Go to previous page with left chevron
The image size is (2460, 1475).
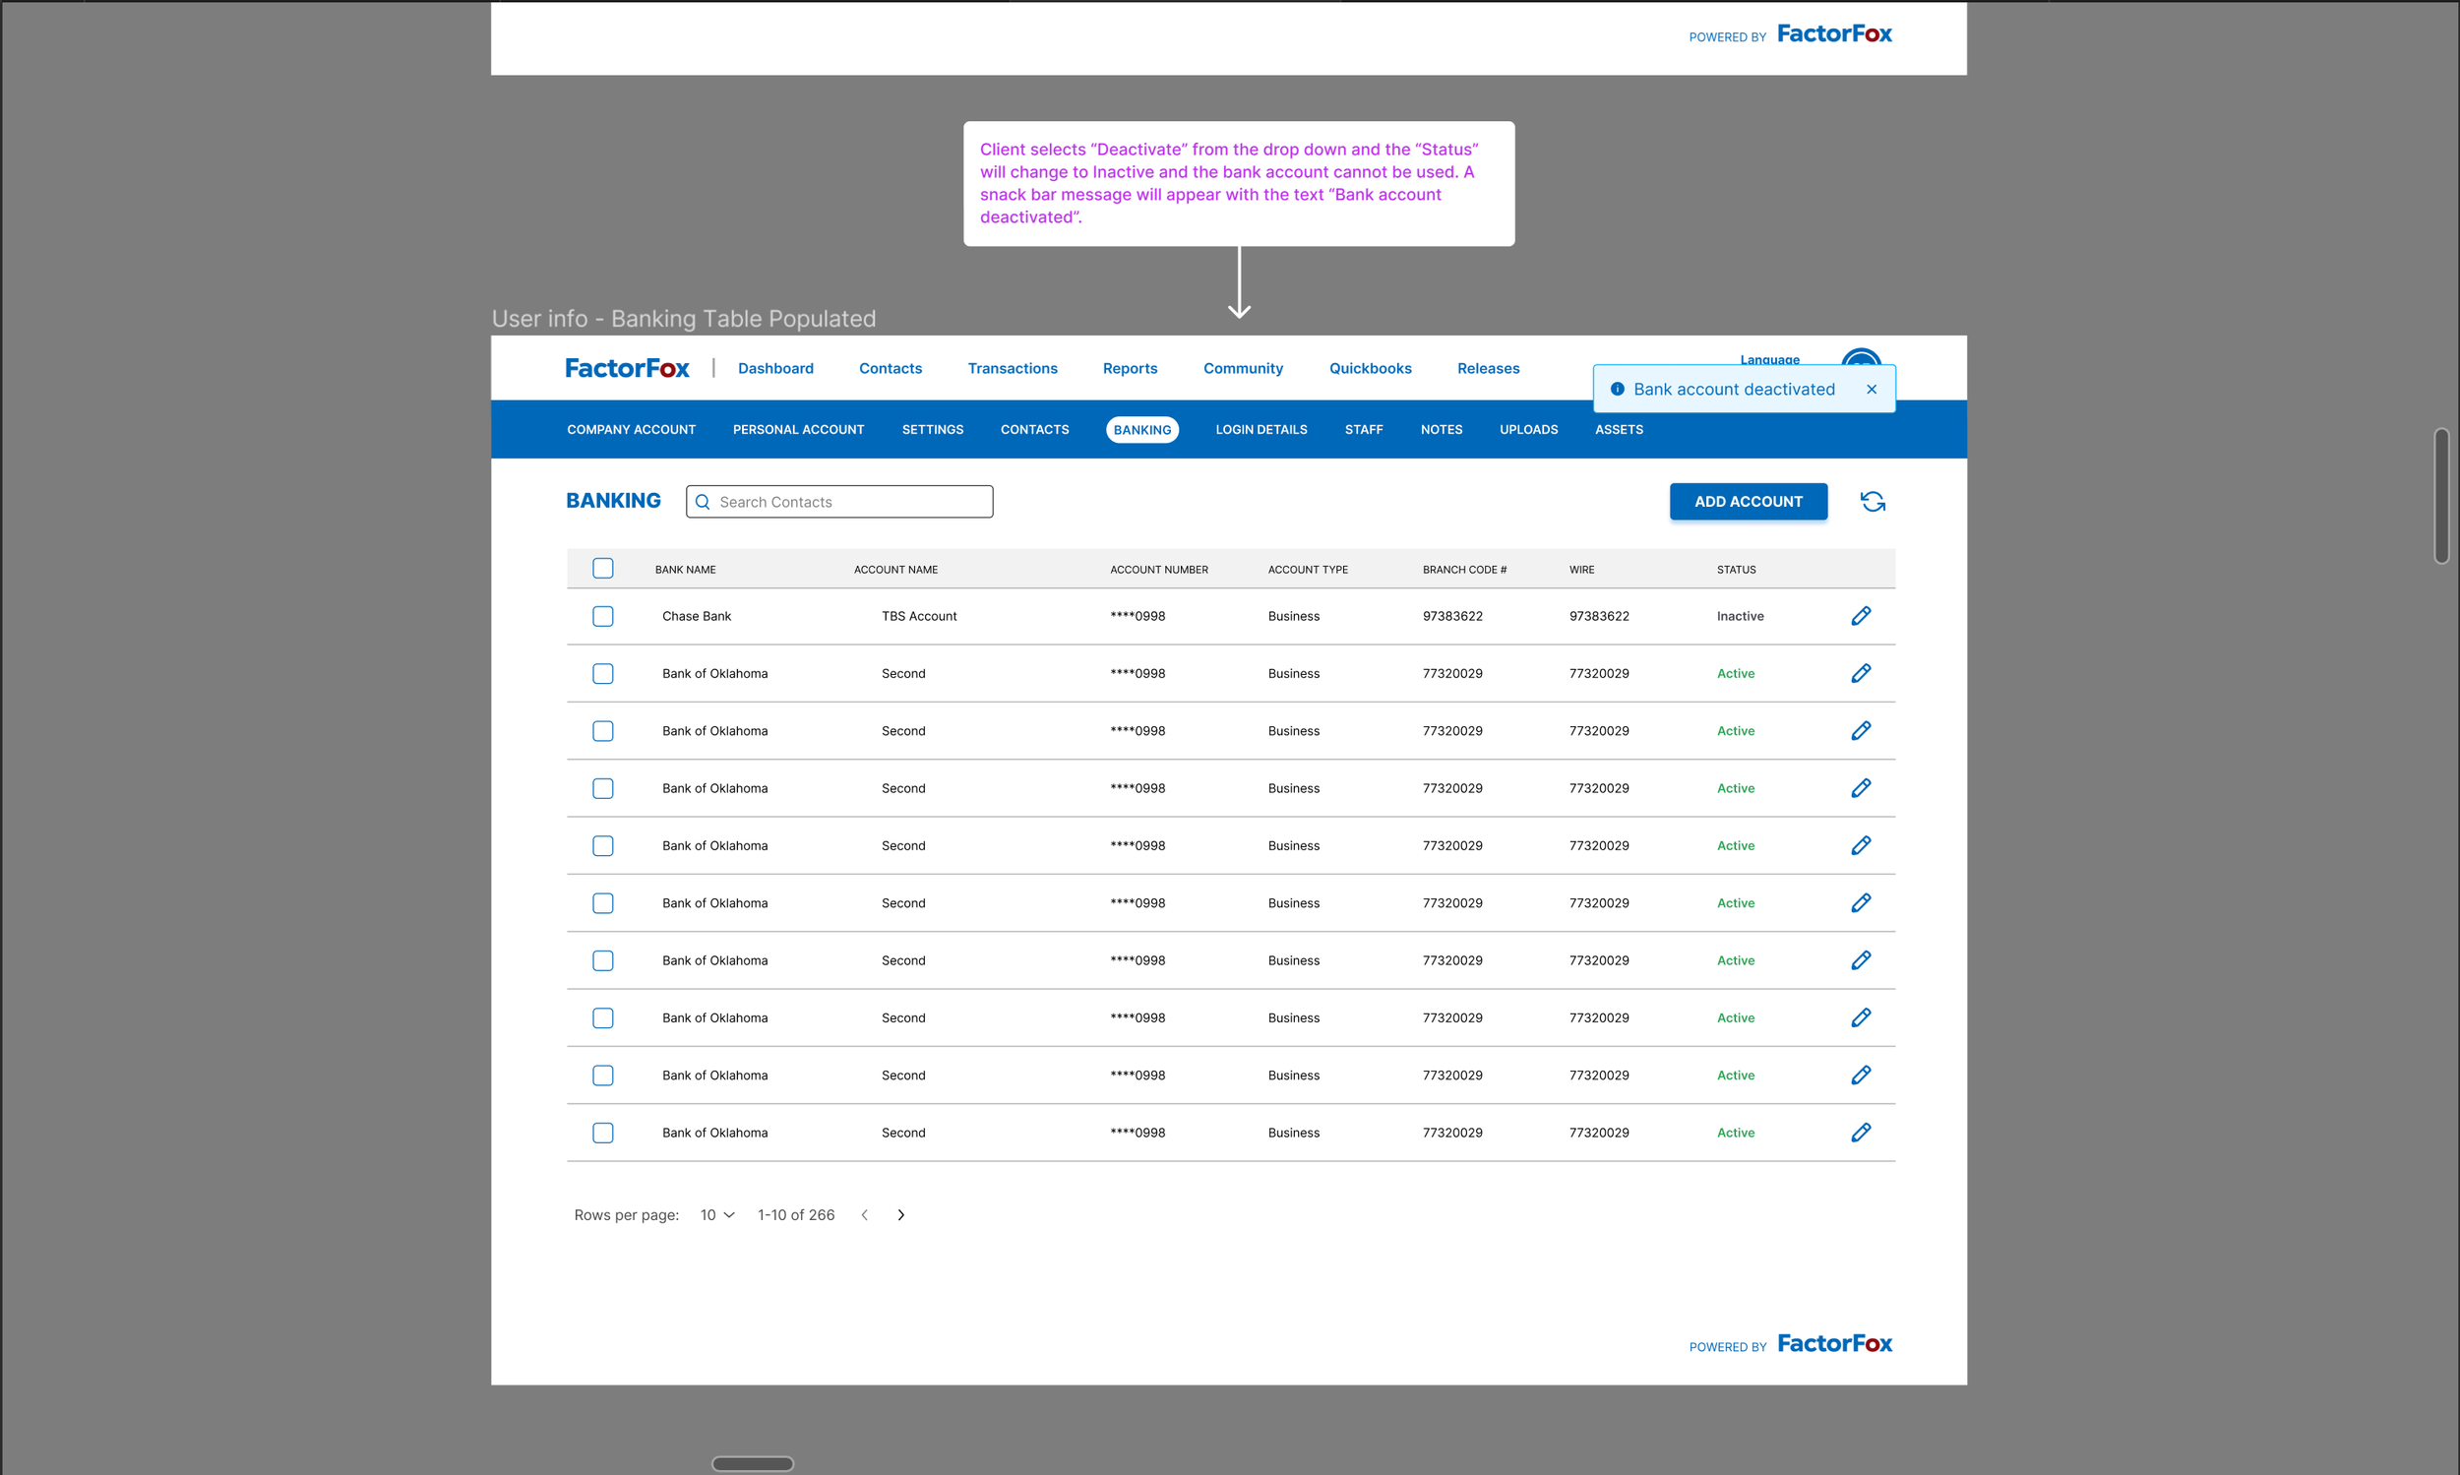(865, 1215)
